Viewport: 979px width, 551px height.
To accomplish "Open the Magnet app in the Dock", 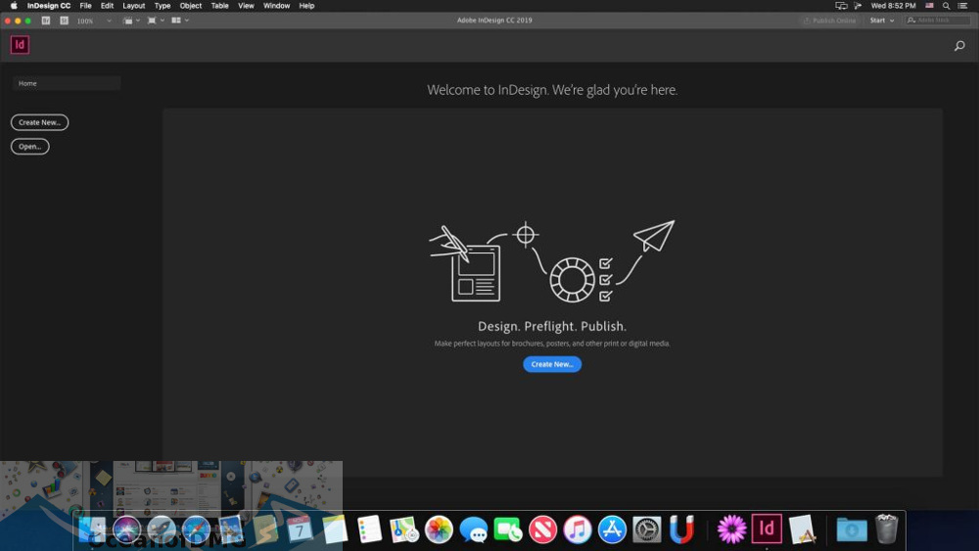I will tap(681, 530).
